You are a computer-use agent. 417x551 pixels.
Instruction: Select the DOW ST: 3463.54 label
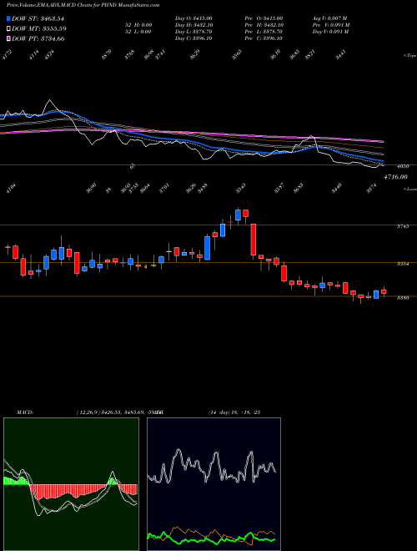coord(38,18)
